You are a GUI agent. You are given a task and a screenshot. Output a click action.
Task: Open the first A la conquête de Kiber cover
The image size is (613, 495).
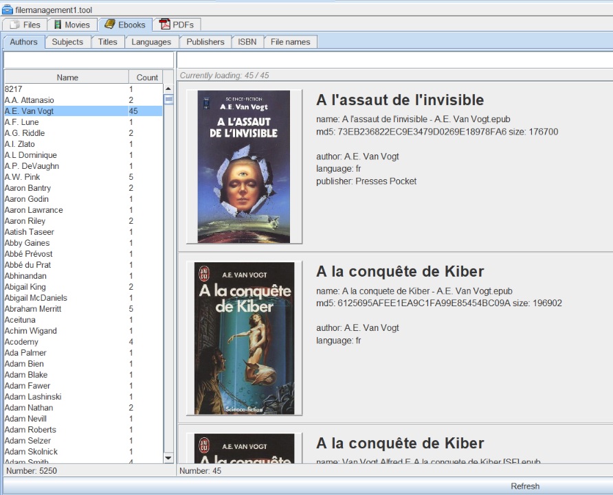point(244,338)
